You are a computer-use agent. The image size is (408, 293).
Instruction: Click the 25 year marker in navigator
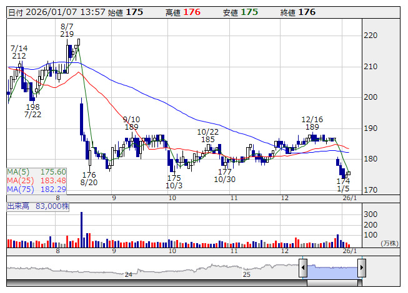tap(247, 274)
